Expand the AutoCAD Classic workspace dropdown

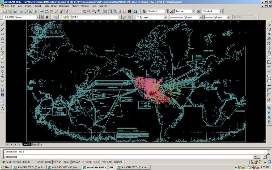coord(37,17)
